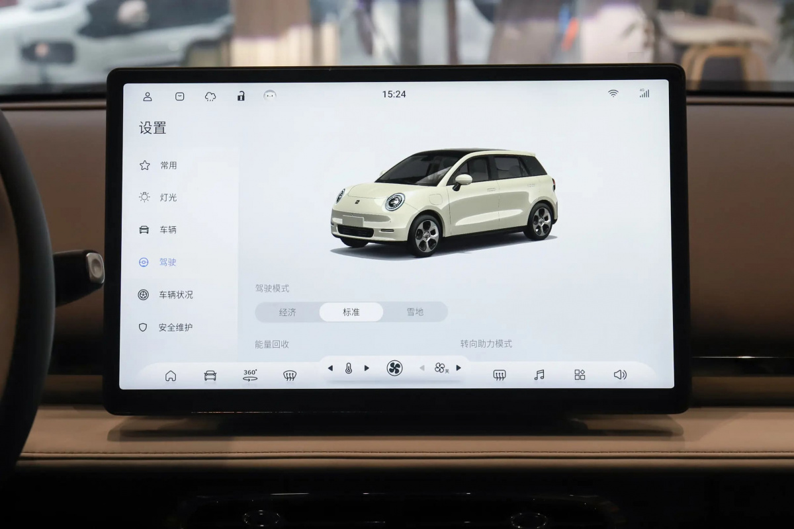This screenshot has width=794, height=529.
Task: Tap the shield icon beside 安全维护
Action: point(143,327)
